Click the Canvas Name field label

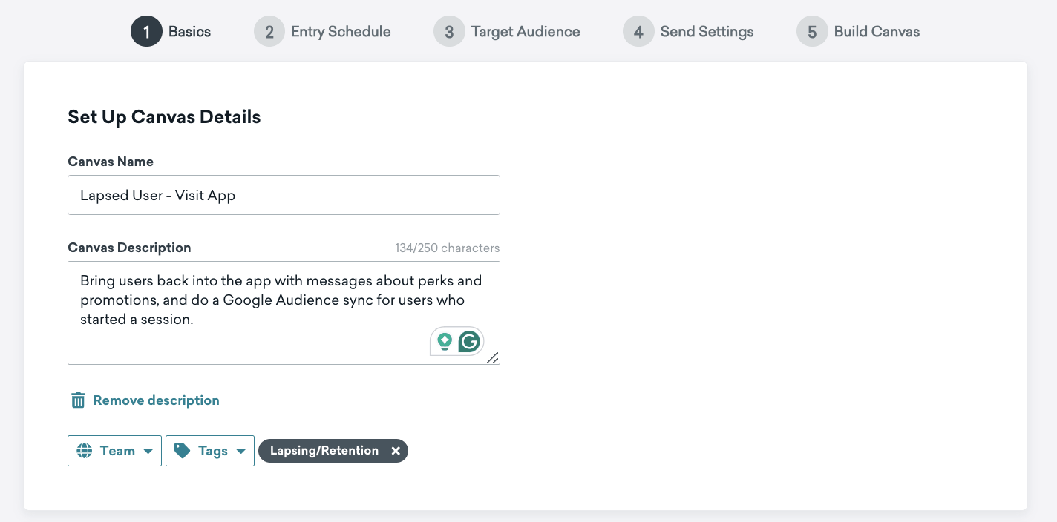[x=111, y=162]
